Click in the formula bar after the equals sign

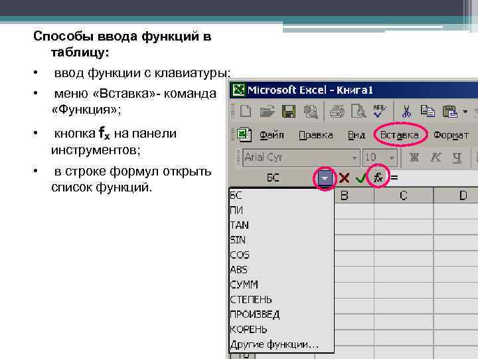pos(439,178)
